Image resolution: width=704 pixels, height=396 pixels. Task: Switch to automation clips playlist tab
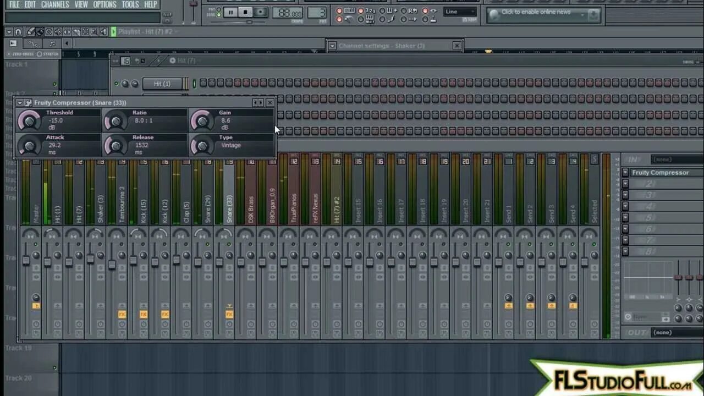pos(33,43)
